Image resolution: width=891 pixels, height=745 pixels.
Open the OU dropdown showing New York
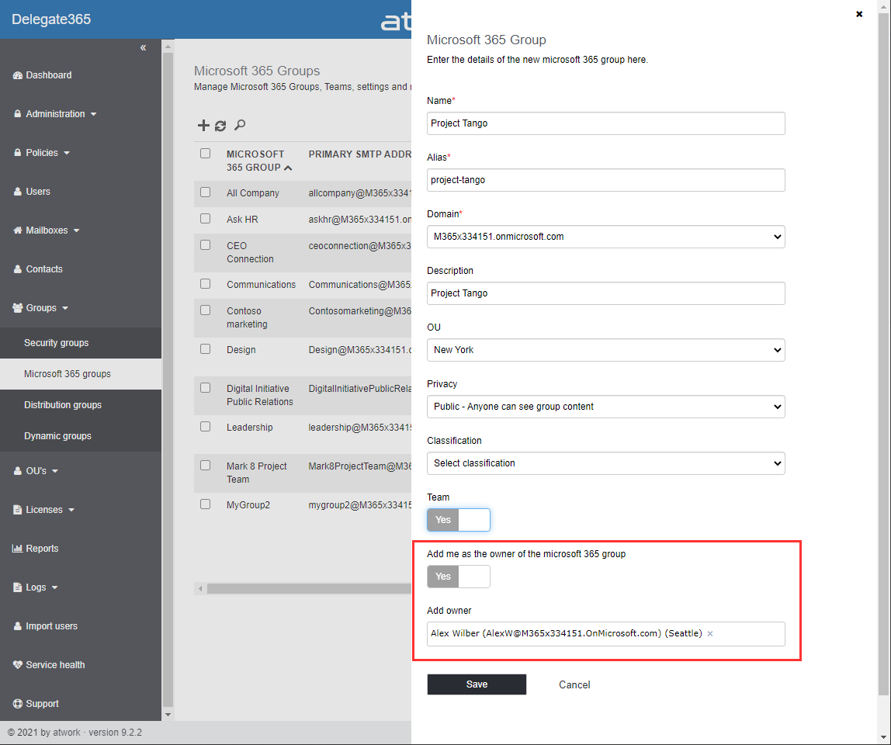coord(605,350)
